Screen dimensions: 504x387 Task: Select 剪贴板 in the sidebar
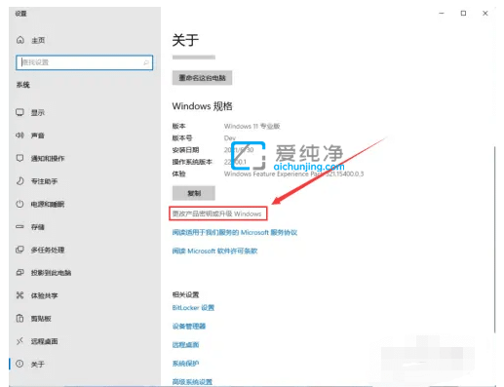point(41,319)
